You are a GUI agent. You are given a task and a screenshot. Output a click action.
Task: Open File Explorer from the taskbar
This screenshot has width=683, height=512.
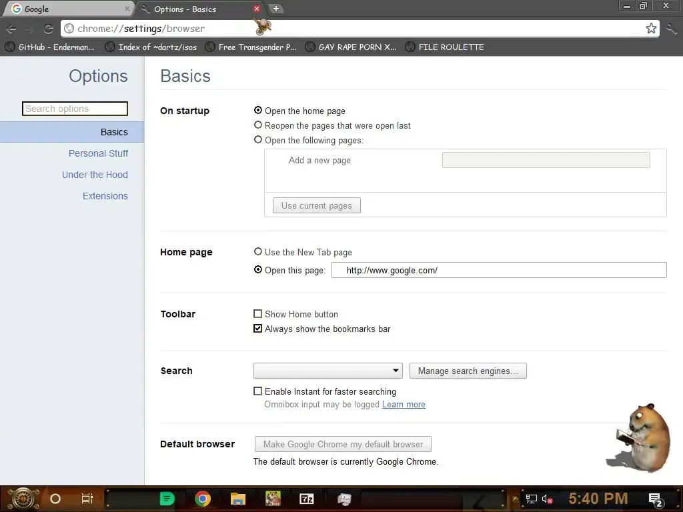(x=238, y=499)
